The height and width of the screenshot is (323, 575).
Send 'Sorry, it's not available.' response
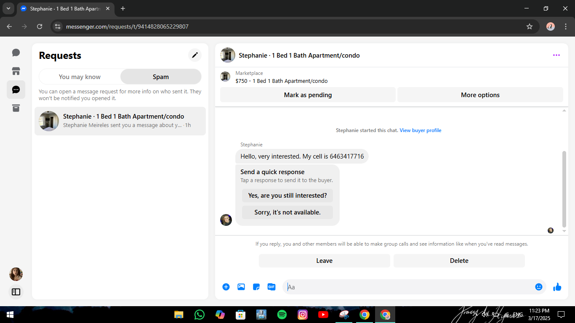pos(287,212)
